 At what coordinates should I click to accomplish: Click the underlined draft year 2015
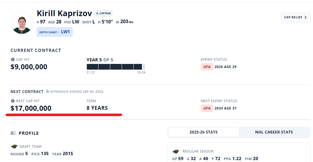68,154
